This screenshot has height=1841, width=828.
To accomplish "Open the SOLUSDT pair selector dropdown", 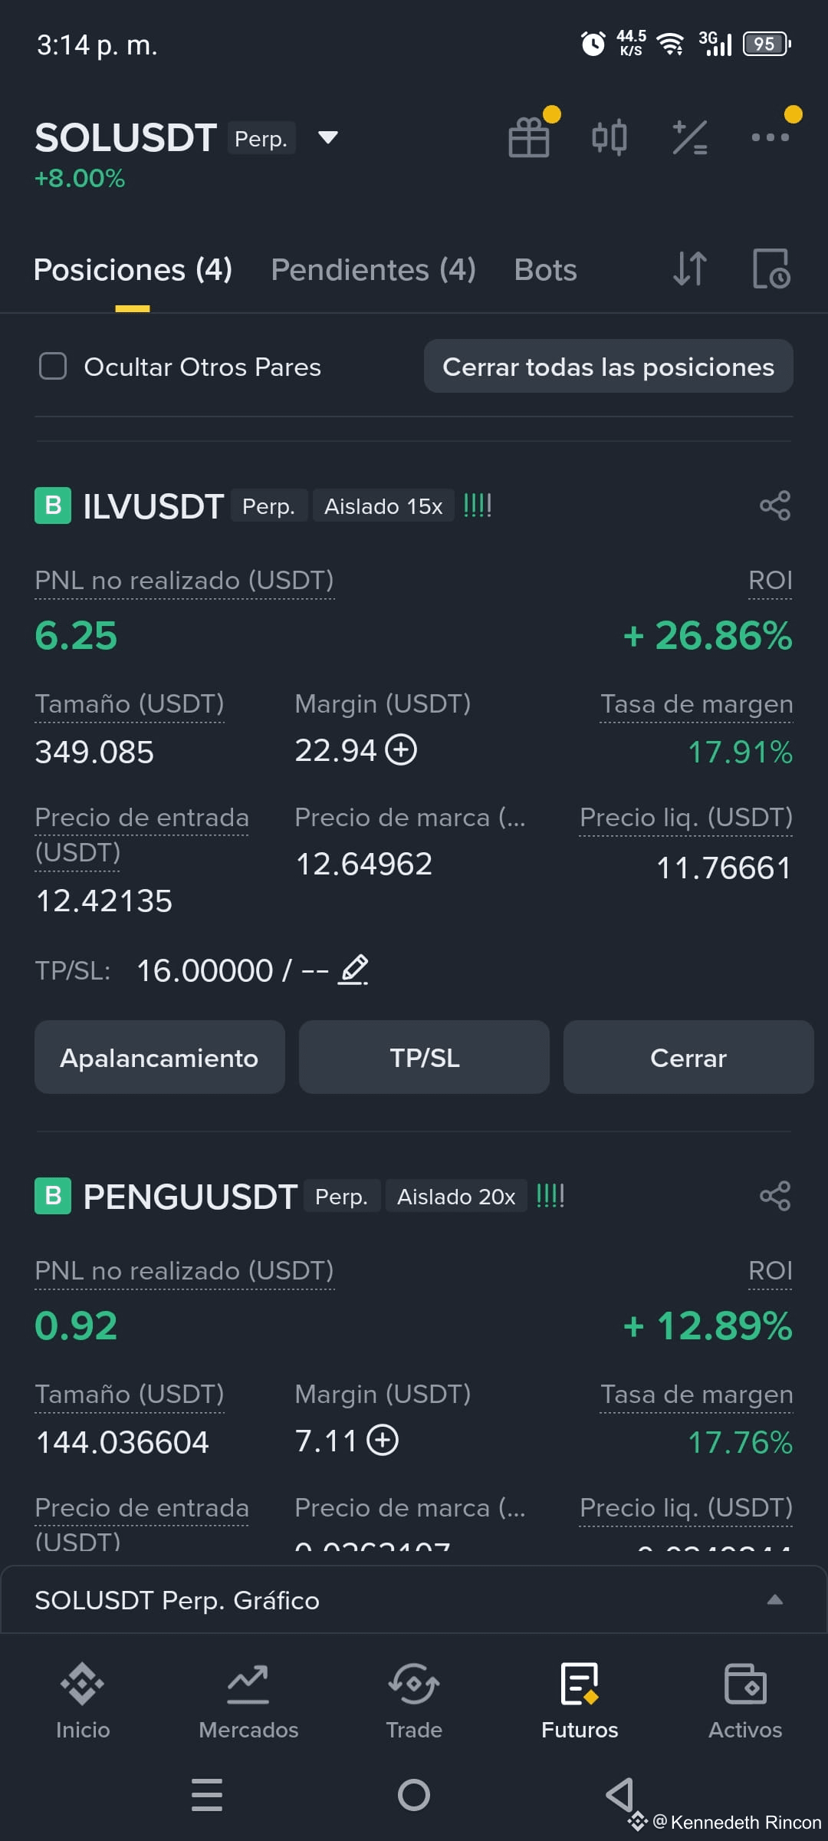I will [x=328, y=137].
